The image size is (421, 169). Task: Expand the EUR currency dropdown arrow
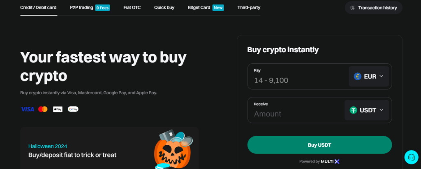381,76
